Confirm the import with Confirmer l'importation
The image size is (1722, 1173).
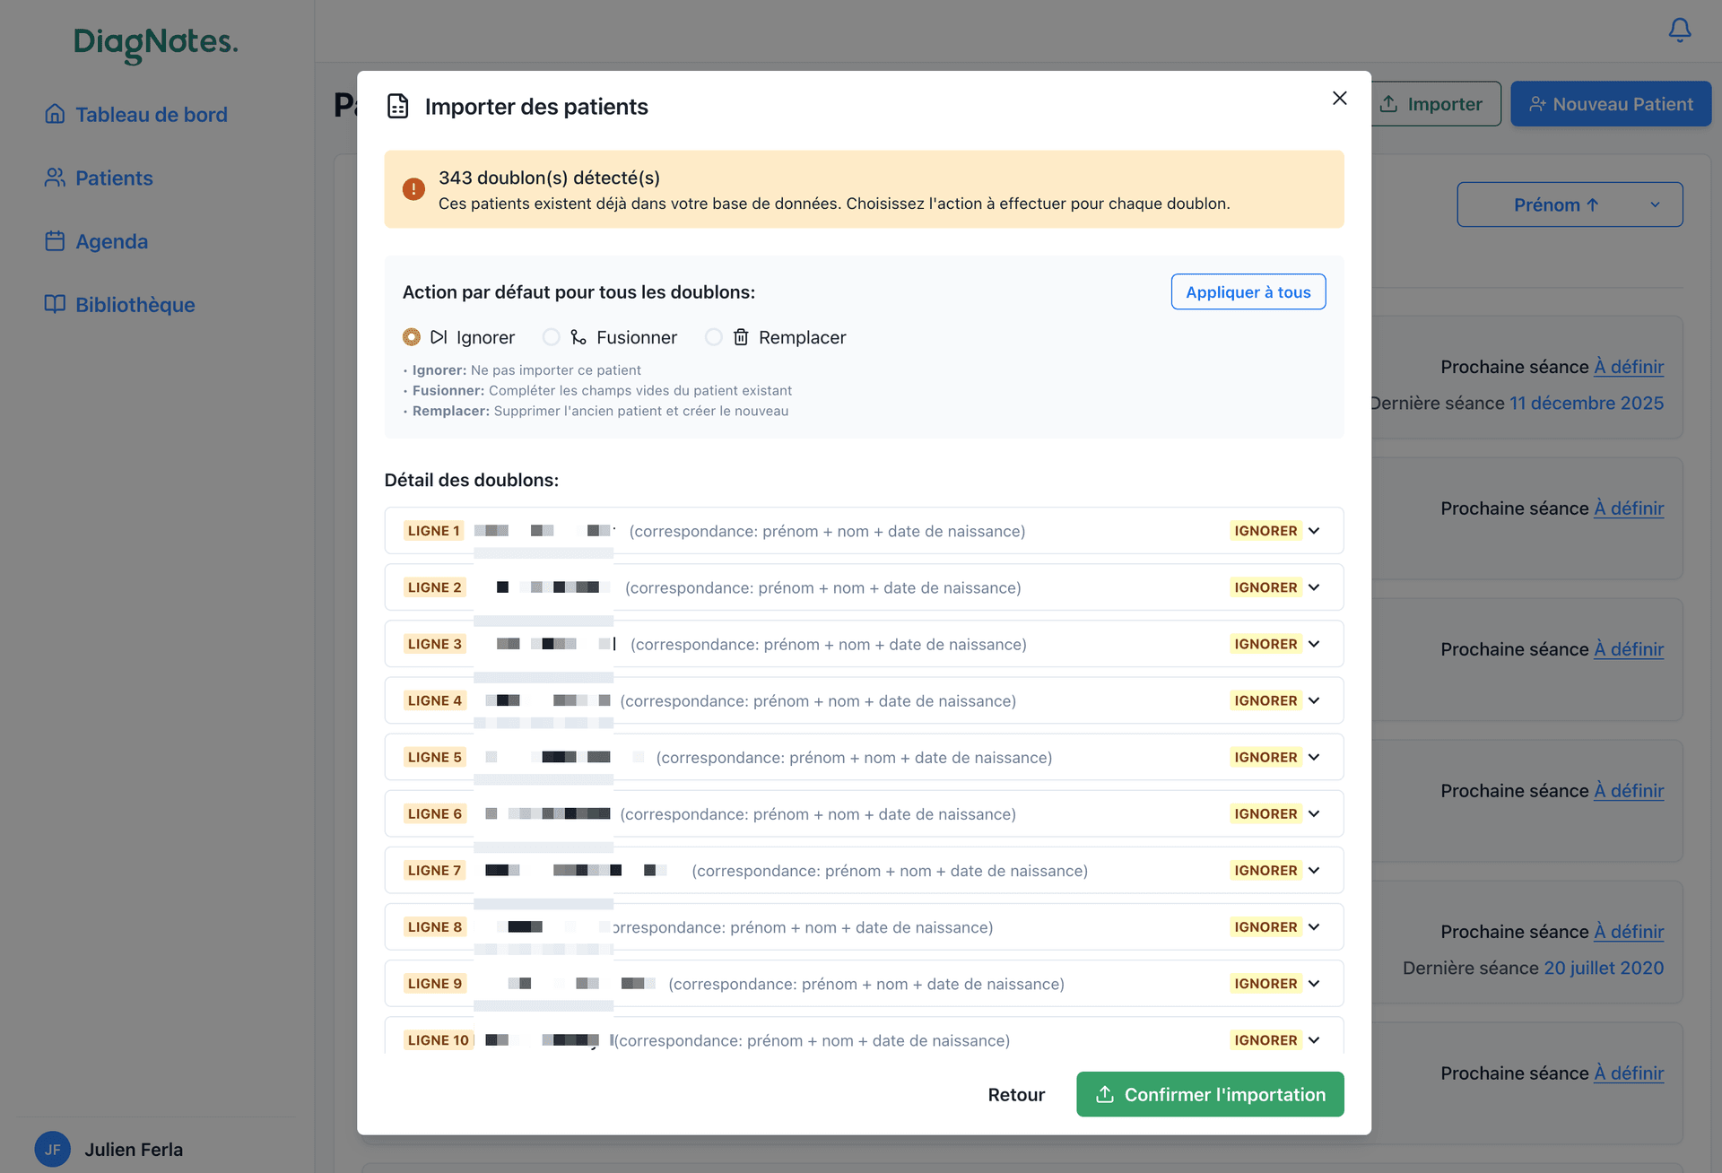pos(1209,1094)
